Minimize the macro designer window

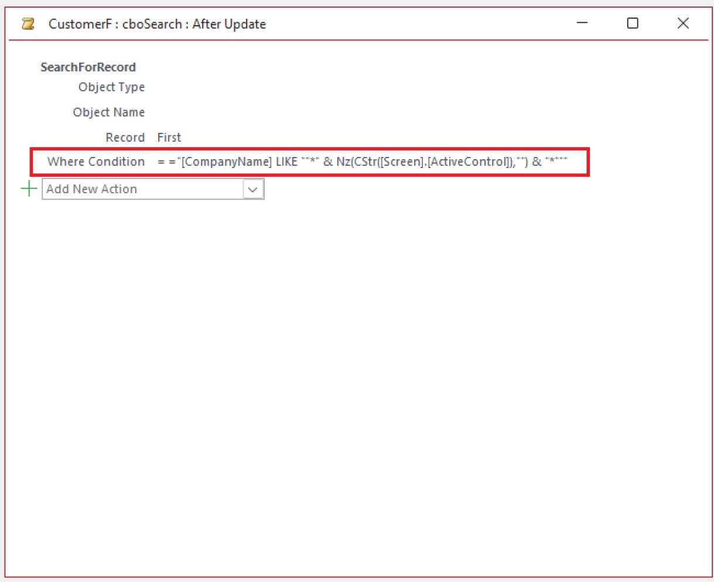pos(580,23)
